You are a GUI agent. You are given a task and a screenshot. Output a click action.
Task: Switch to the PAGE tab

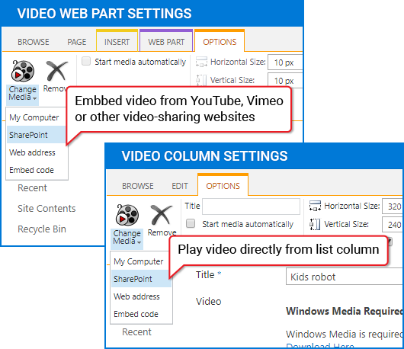(76, 42)
